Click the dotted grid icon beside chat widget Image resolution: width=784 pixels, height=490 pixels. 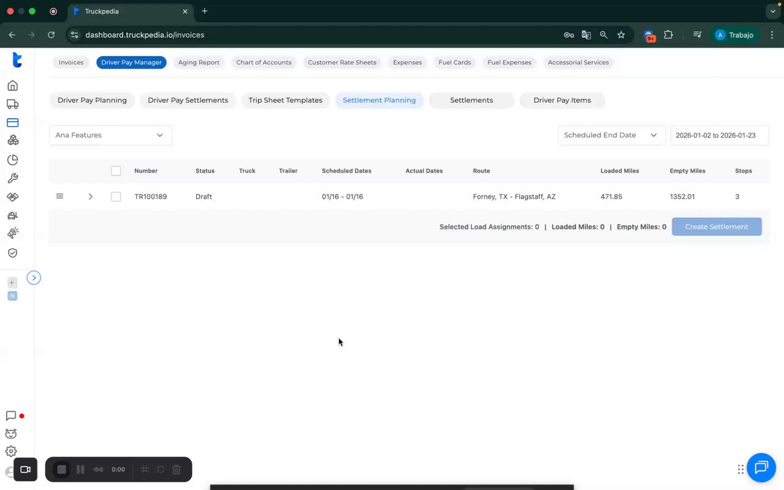[x=741, y=469]
